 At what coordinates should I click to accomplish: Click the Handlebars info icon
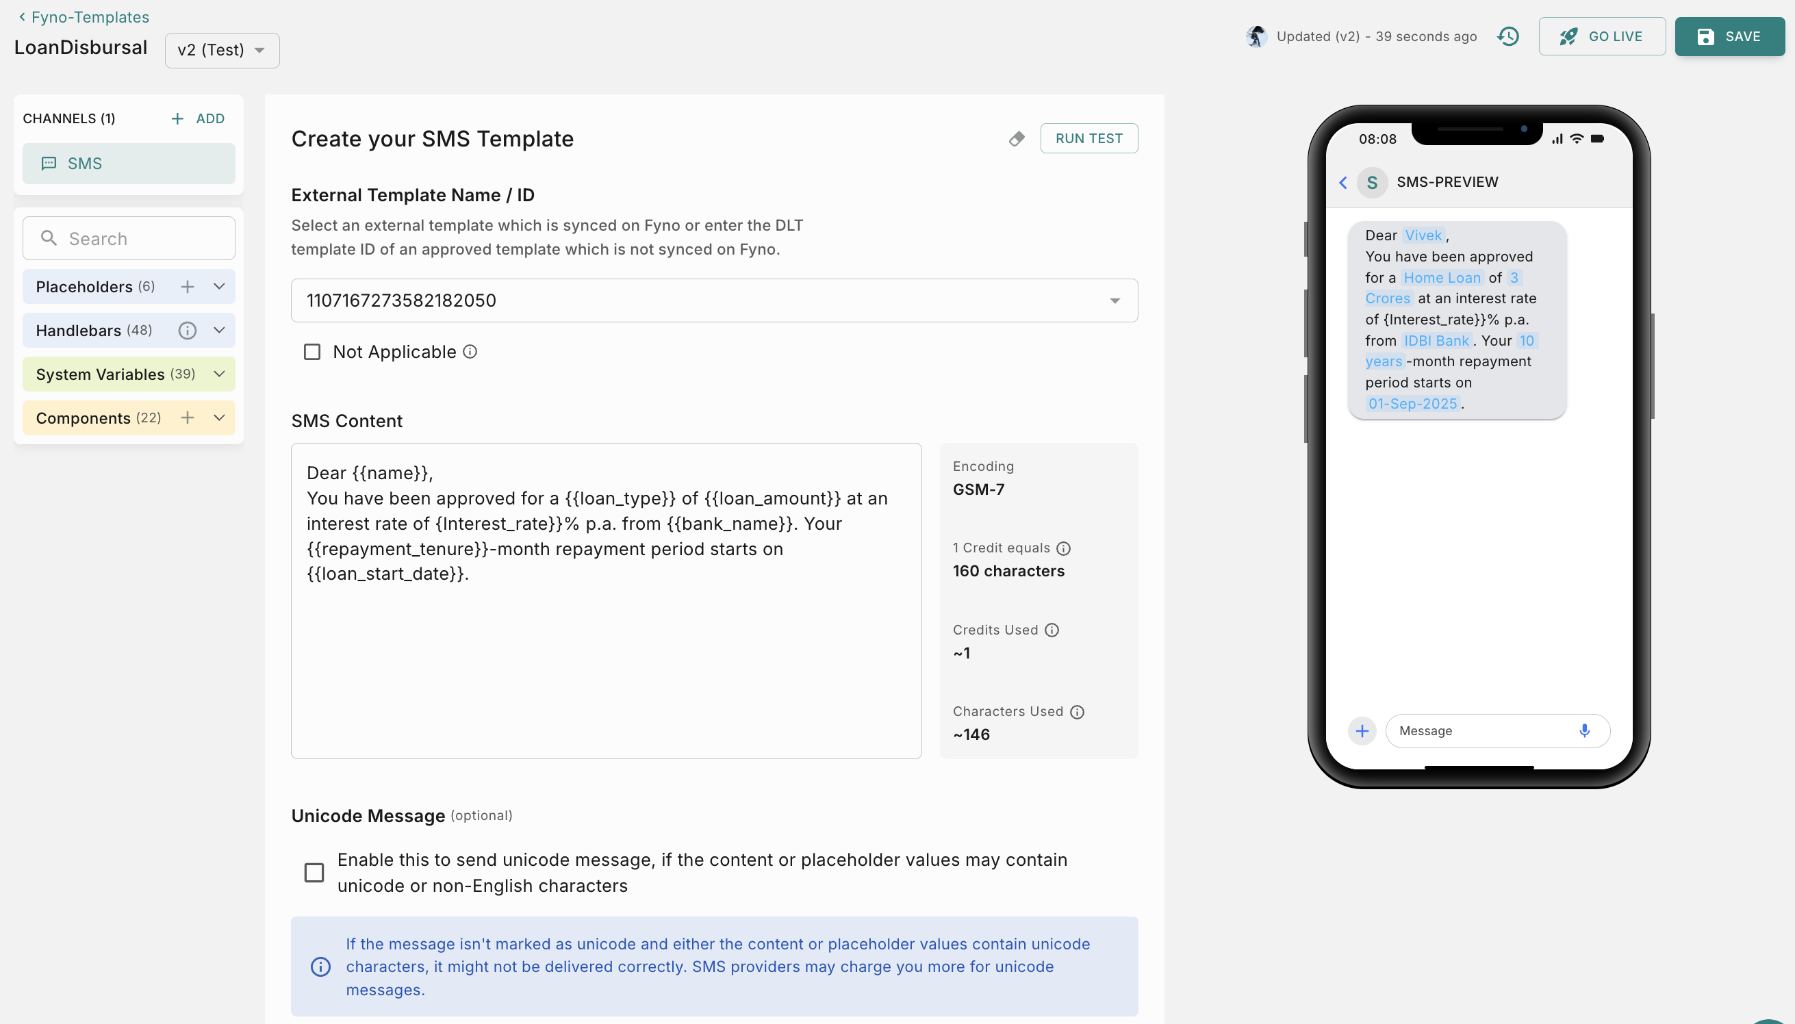click(x=187, y=330)
